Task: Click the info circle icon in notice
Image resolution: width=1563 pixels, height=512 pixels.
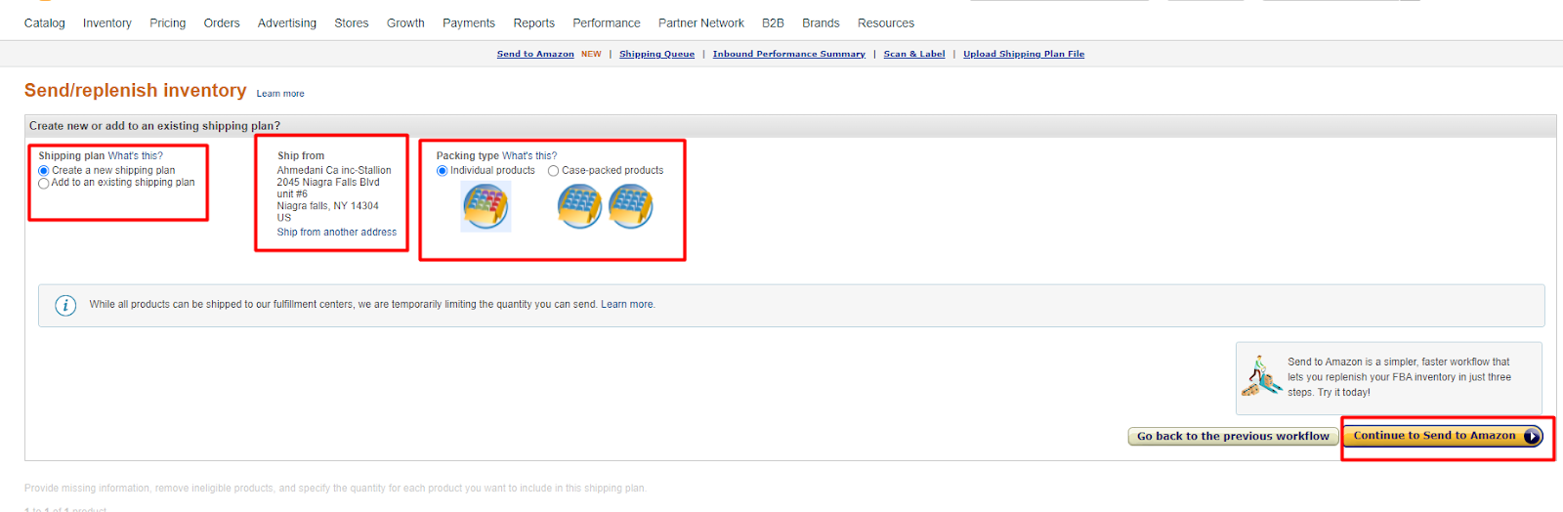Action: tap(65, 305)
